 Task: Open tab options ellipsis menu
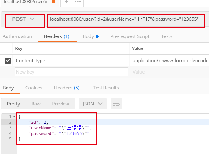click(x=78, y=2)
